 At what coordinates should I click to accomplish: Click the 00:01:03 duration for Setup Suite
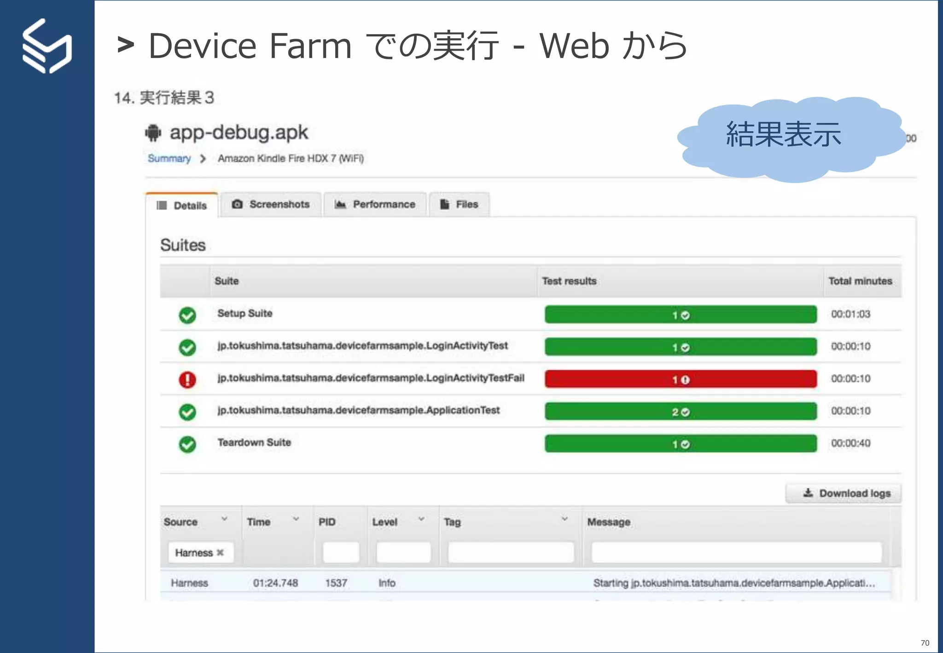pyautogui.click(x=850, y=314)
